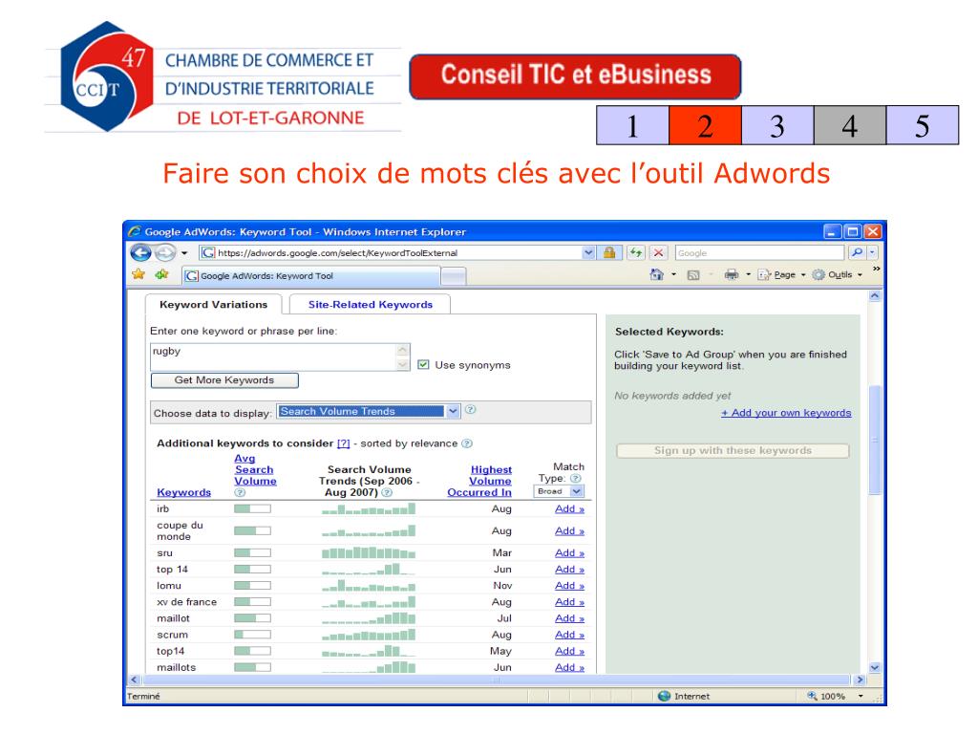Click the security padlock icon
Image resolution: width=978 pixels, height=734 pixels.
608,252
